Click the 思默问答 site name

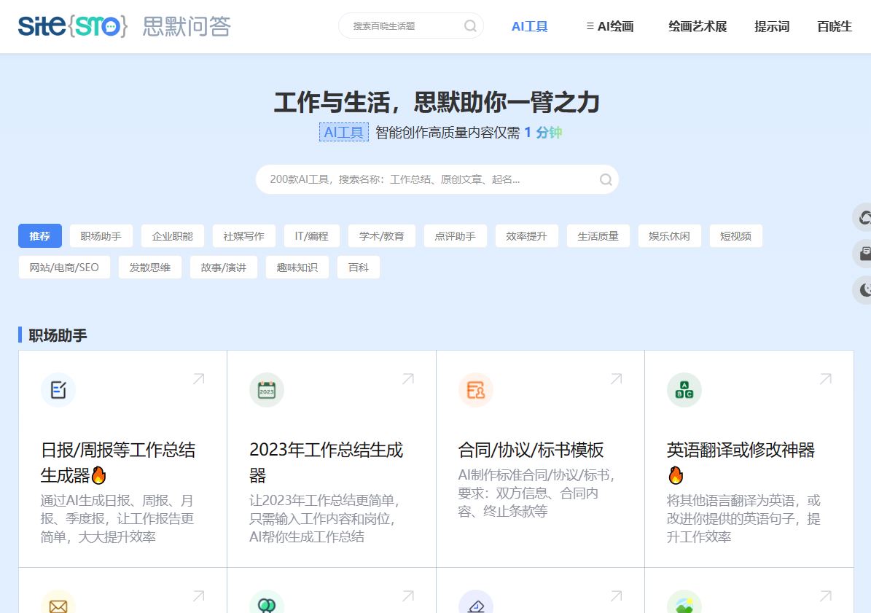pyautogui.click(x=187, y=26)
